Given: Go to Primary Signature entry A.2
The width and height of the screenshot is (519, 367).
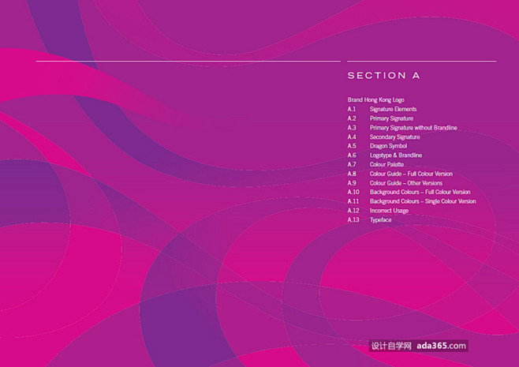Looking at the screenshot, I should pyautogui.click(x=391, y=118).
